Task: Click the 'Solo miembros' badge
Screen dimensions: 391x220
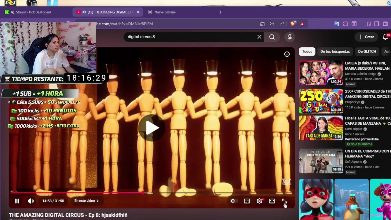Action: pos(360,144)
